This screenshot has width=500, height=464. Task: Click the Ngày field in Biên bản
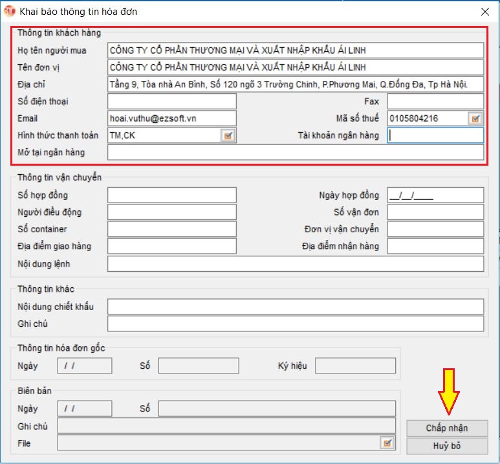click(x=85, y=409)
